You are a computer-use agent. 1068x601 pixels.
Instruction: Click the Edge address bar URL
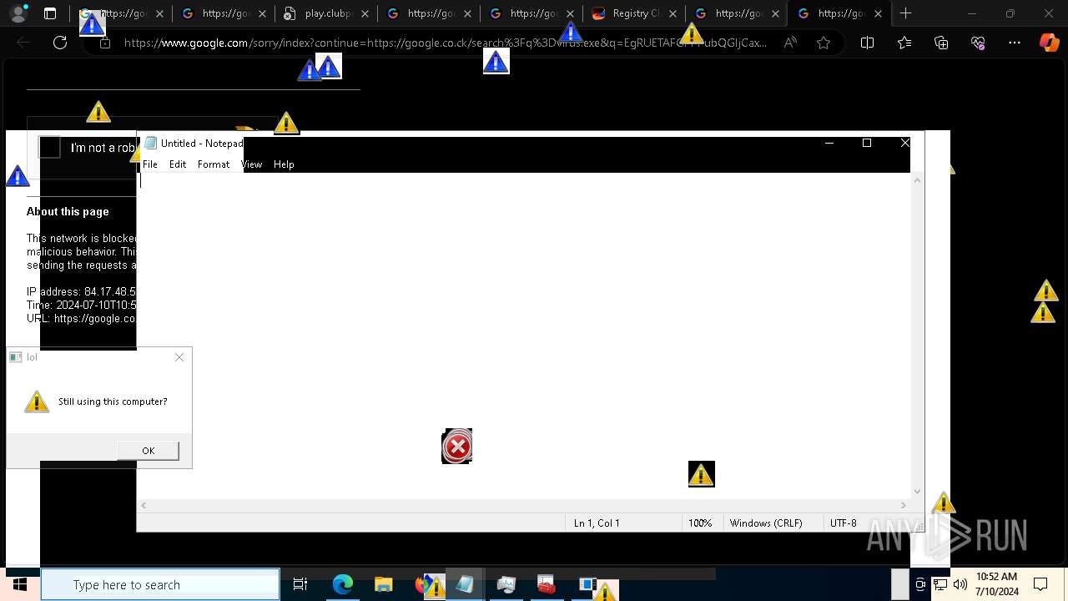[445, 43]
